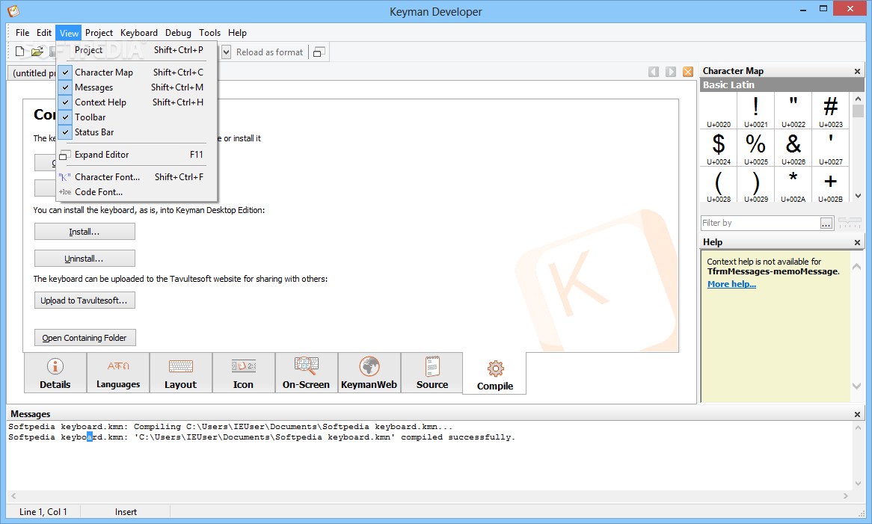
Task: Pick the percent U+0025 character
Action: click(756, 148)
